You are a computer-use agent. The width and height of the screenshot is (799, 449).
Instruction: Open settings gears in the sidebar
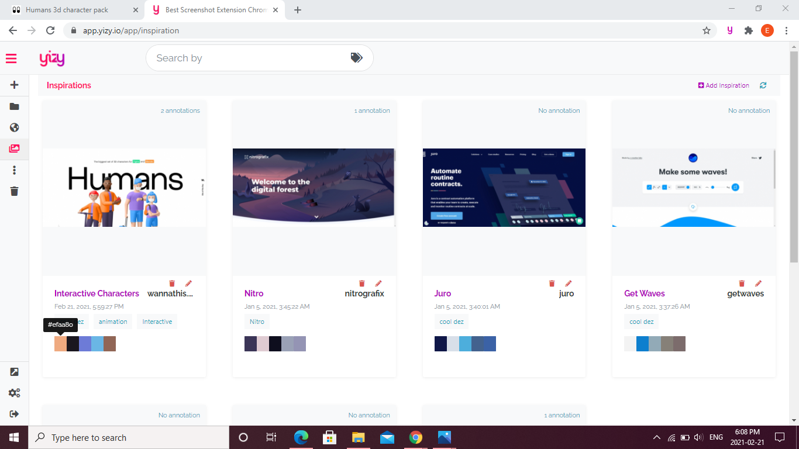tap(15, 393)
